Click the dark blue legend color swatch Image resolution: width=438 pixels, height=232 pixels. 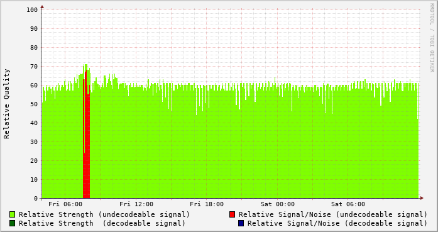click(241, 223)
